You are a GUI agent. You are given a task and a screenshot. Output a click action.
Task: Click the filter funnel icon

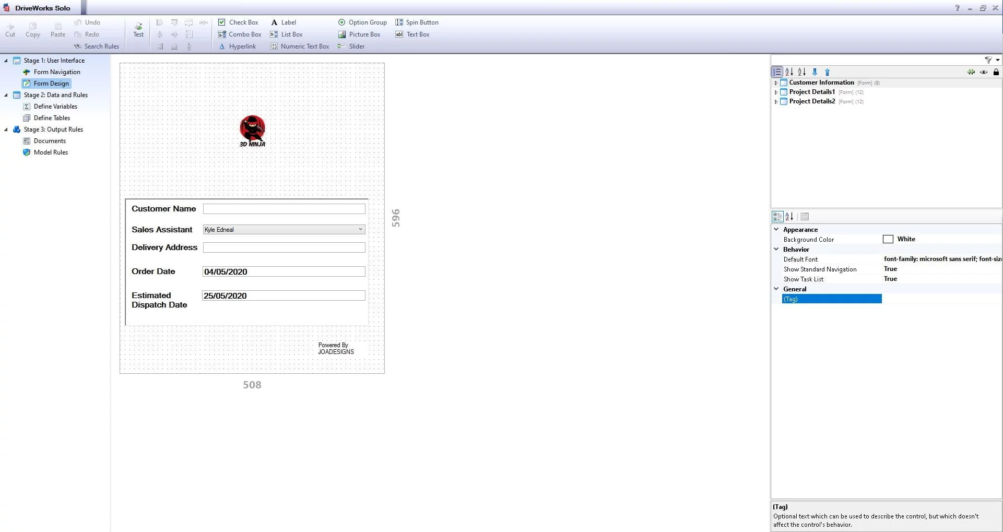988,60
